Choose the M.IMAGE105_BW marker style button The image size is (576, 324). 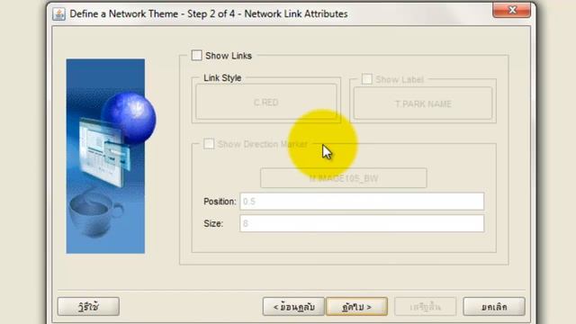click(x=344, y=178)
